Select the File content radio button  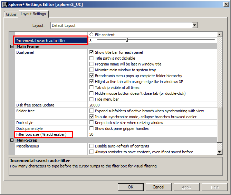tap(92, 34)
